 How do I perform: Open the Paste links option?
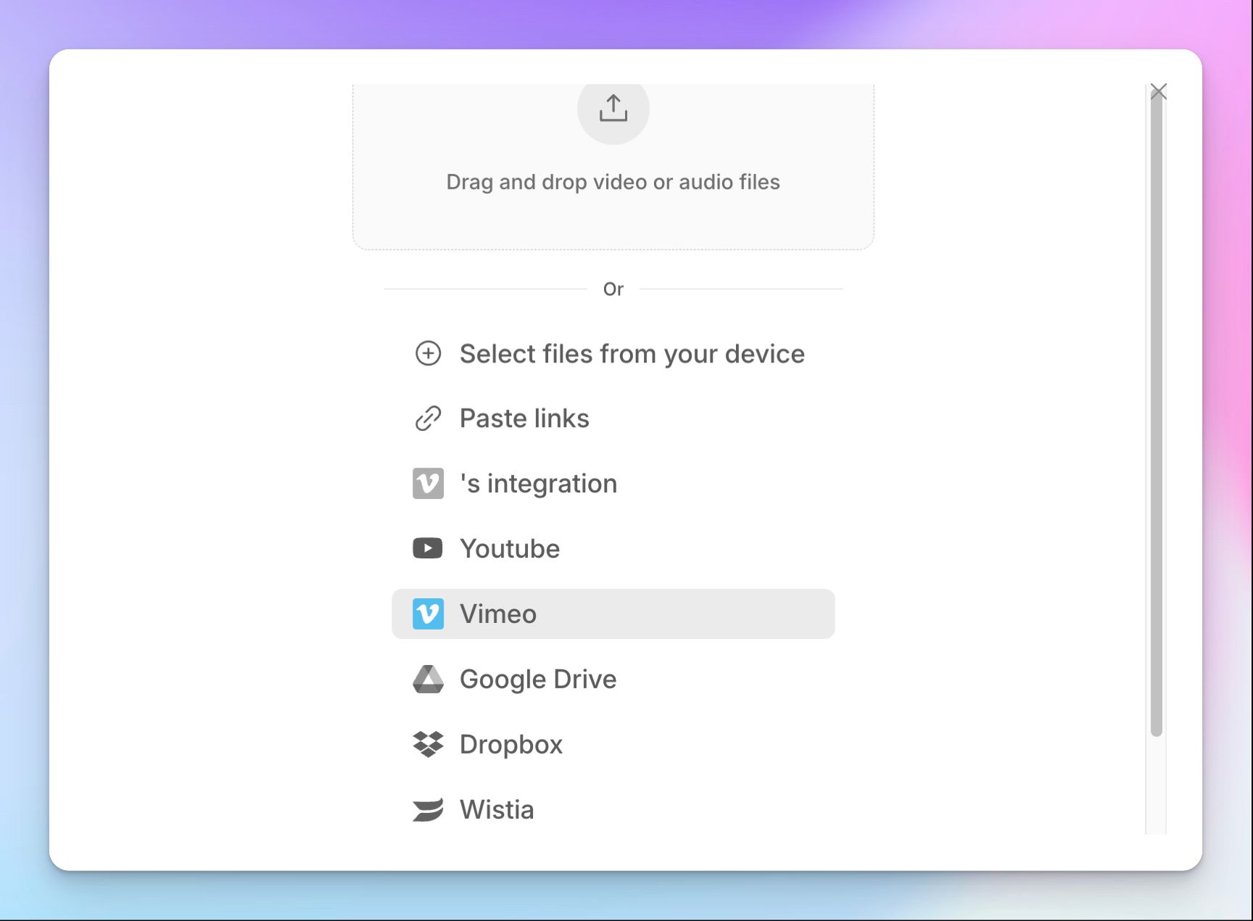(x=613, y=418)
